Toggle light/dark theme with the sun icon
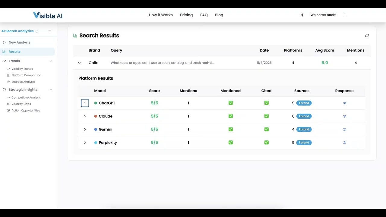Viewport: 386px width, 217px height. 302,15
